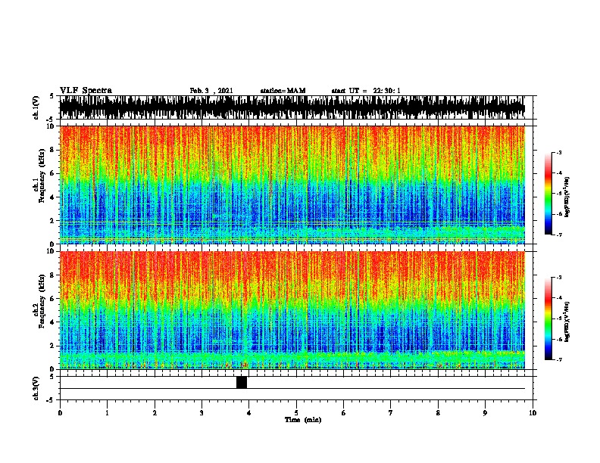Click time axis tick label "9"
The width and height of the screenshot is (600, 463).
tap(485, 413)
